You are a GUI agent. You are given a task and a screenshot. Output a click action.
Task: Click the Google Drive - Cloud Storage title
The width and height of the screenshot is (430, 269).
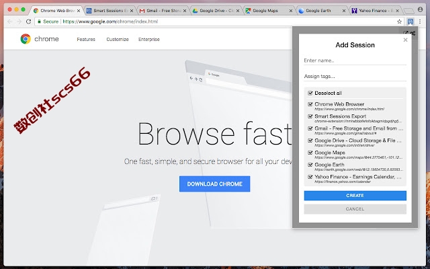358,141
